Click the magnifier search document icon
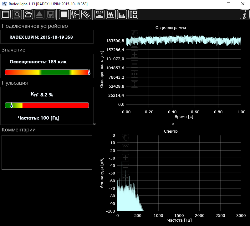This screenshot has width=250, height=226. 17,14
